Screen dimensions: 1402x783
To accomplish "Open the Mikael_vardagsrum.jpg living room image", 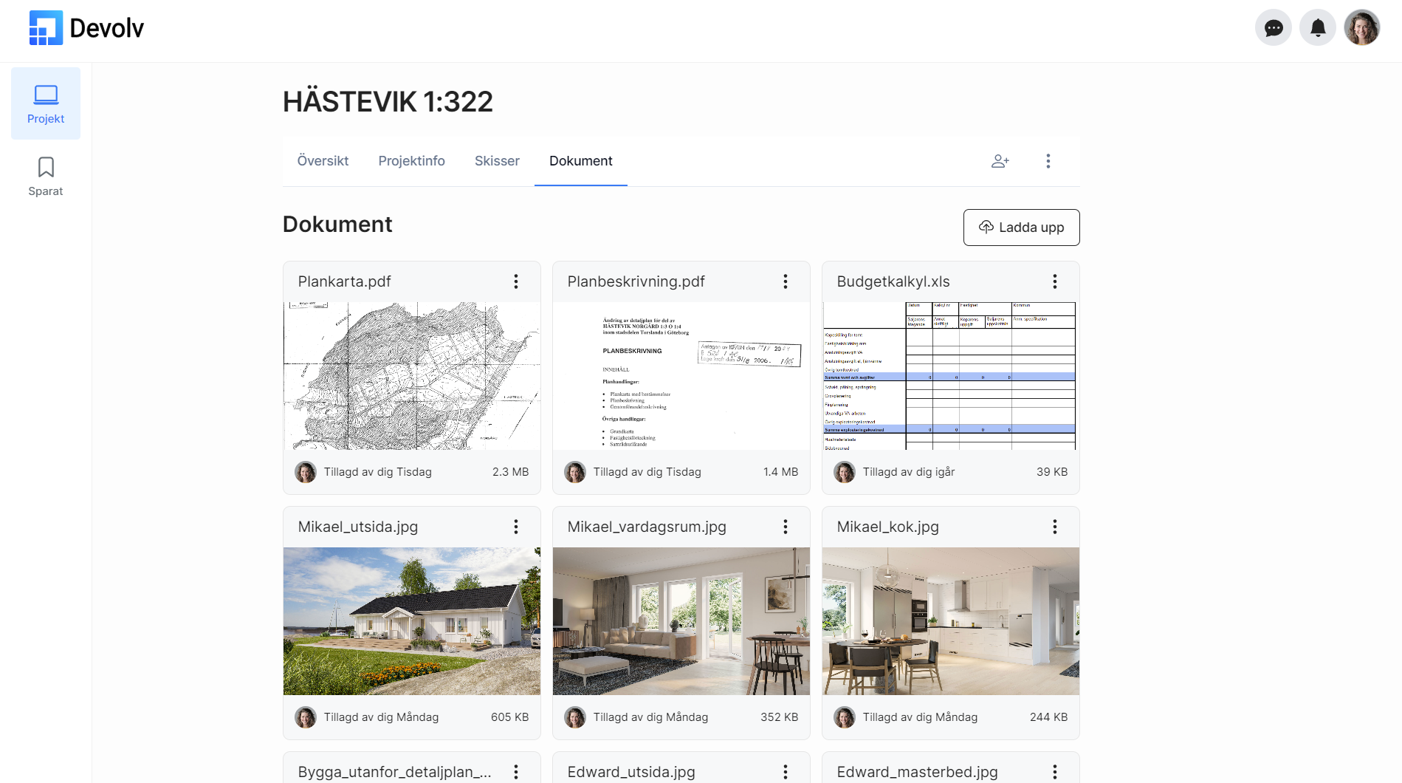I will (x=681, y=621).
